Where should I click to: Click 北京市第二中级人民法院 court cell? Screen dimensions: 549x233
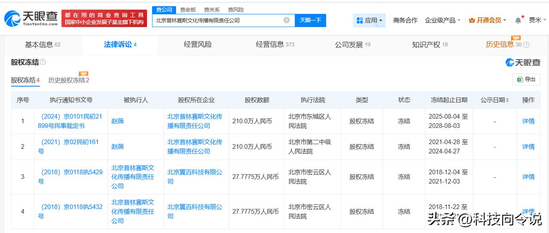312,147
